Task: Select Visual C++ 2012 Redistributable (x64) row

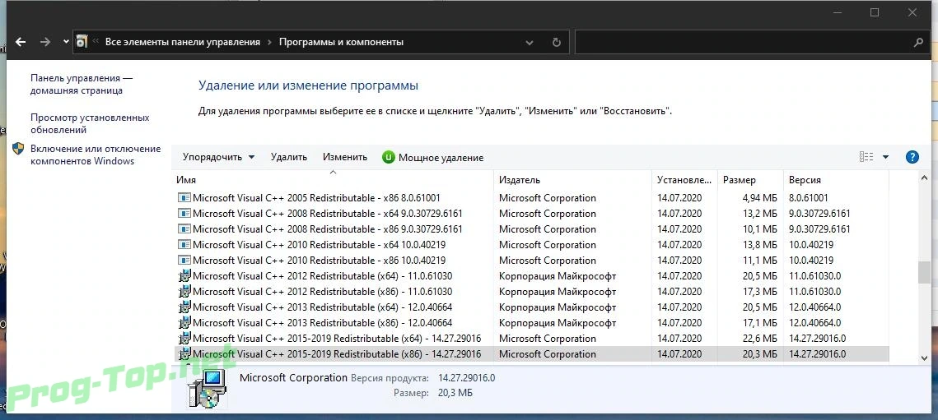Action: [x=531, y=276]
